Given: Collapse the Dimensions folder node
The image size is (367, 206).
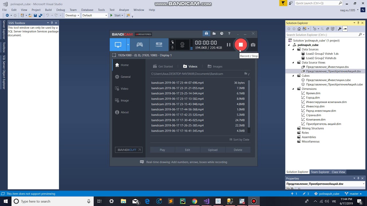Looking at the screenshot, I should point(293,89).
